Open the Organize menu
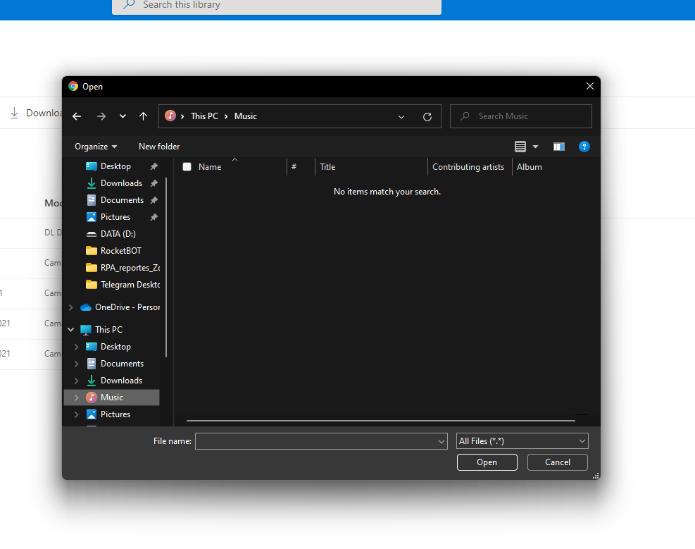695x549 pixels. pos(96,147)
